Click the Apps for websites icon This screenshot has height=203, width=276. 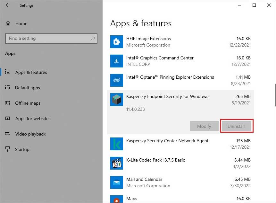click(x=8, y=118)
